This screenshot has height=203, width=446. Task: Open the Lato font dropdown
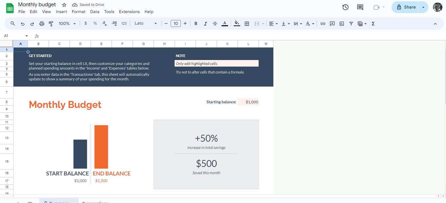click(146, 24)
